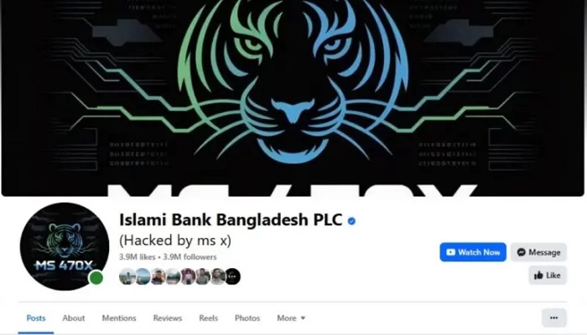Click the Messenger icon in Message button
The width and height of the screenshot is (587, 335).
521,252
